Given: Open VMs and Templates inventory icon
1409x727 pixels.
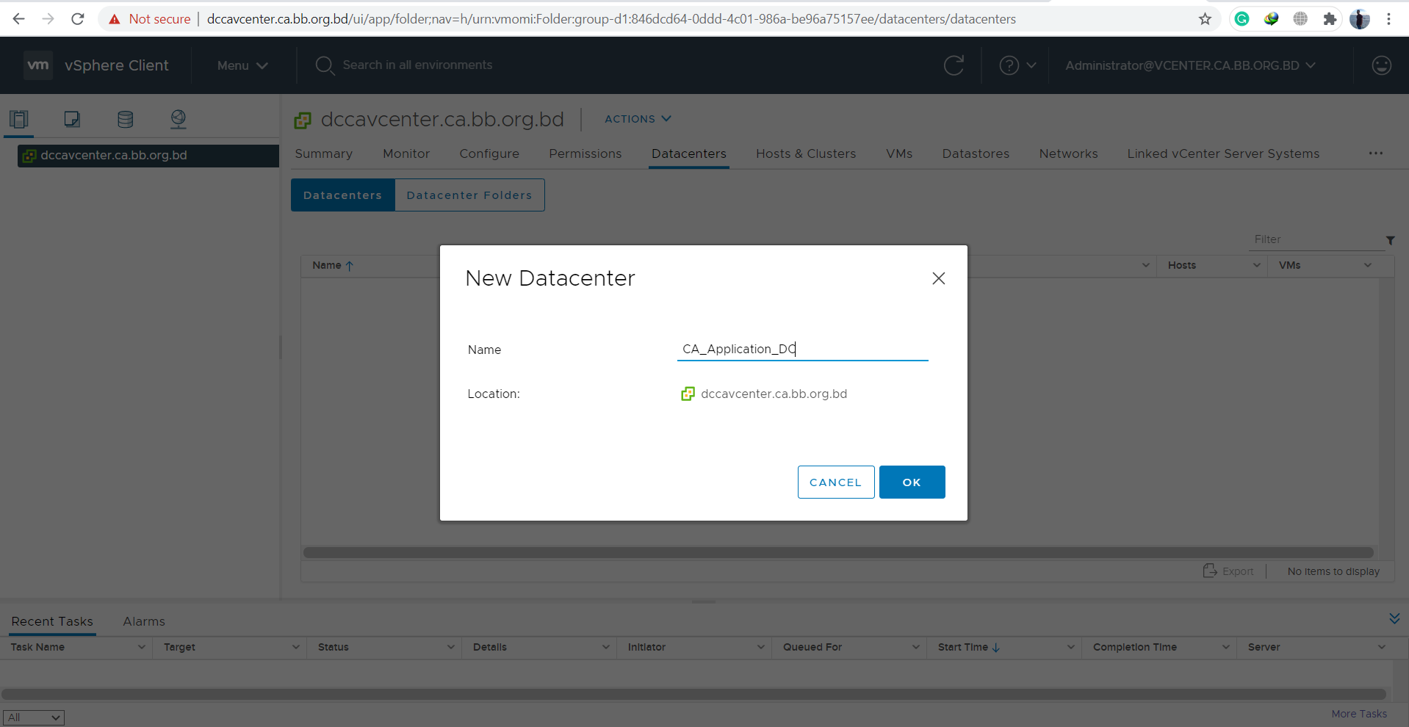Looking at the screenshot, I should [x=72, y=119].
